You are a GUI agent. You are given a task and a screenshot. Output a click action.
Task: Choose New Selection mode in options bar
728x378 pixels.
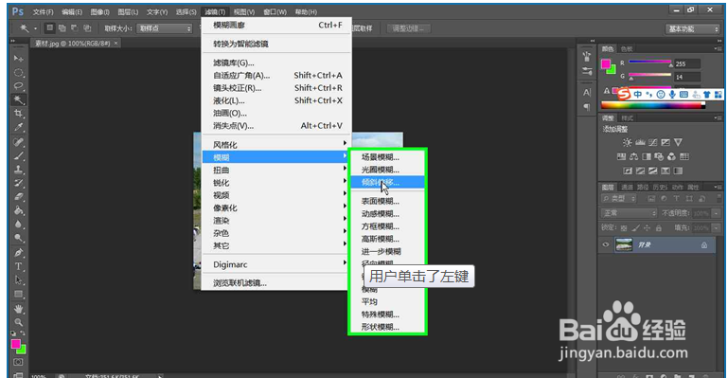click(49, 28)
